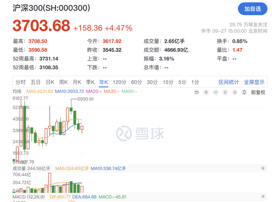Close the MACD indicator panel
This screenshot has width=272, height=202.
(x=263, y=196)
